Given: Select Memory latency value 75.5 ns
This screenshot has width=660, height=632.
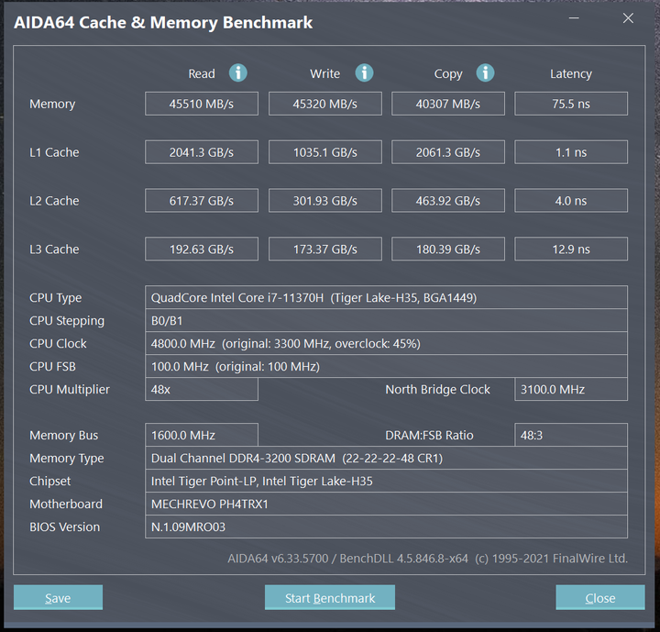Looking at the screenshot, I should click(571, 104).
